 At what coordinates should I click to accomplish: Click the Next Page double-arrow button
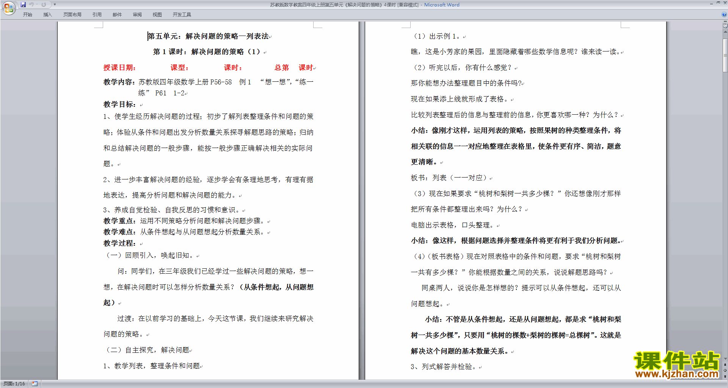(725, 376)
